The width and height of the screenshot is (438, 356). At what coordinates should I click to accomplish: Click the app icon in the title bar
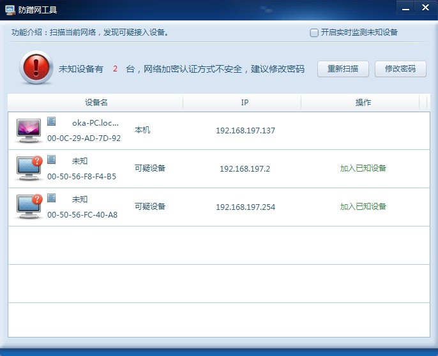[x=10, y=9]
